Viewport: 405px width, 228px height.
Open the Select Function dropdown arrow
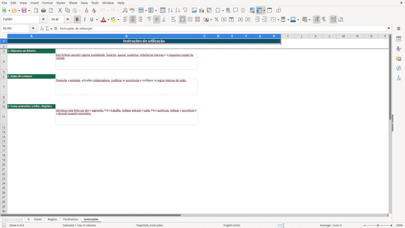tap(51, 29)
